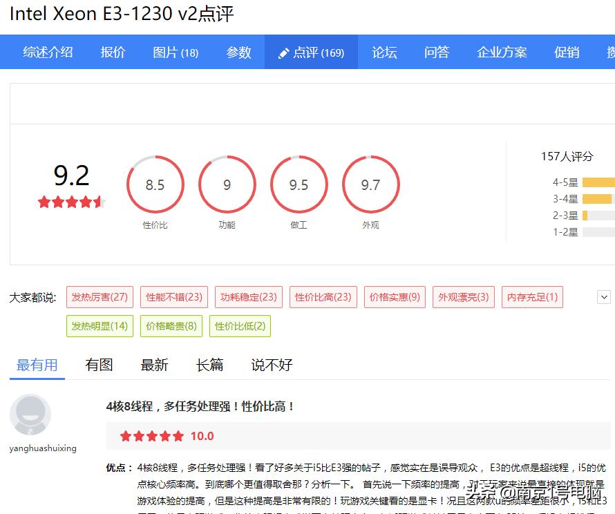
Task: Open the 论坛 tab
Action: pyautogui.click(x=384, y=51)
